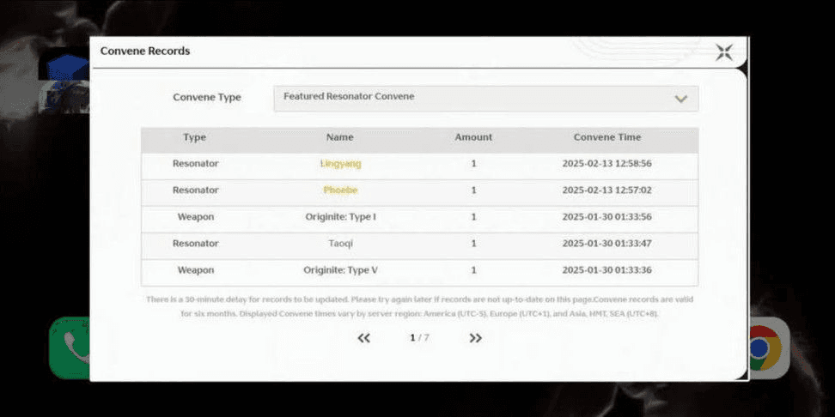Click the Type column header
The height and width of the screenshot is (417, 835).
click(x=194, y=137)
